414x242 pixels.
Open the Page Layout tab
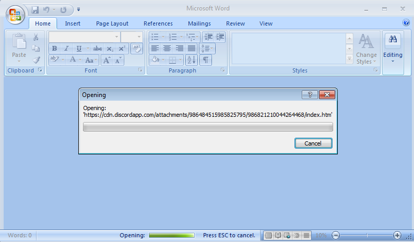pos(112,23)
